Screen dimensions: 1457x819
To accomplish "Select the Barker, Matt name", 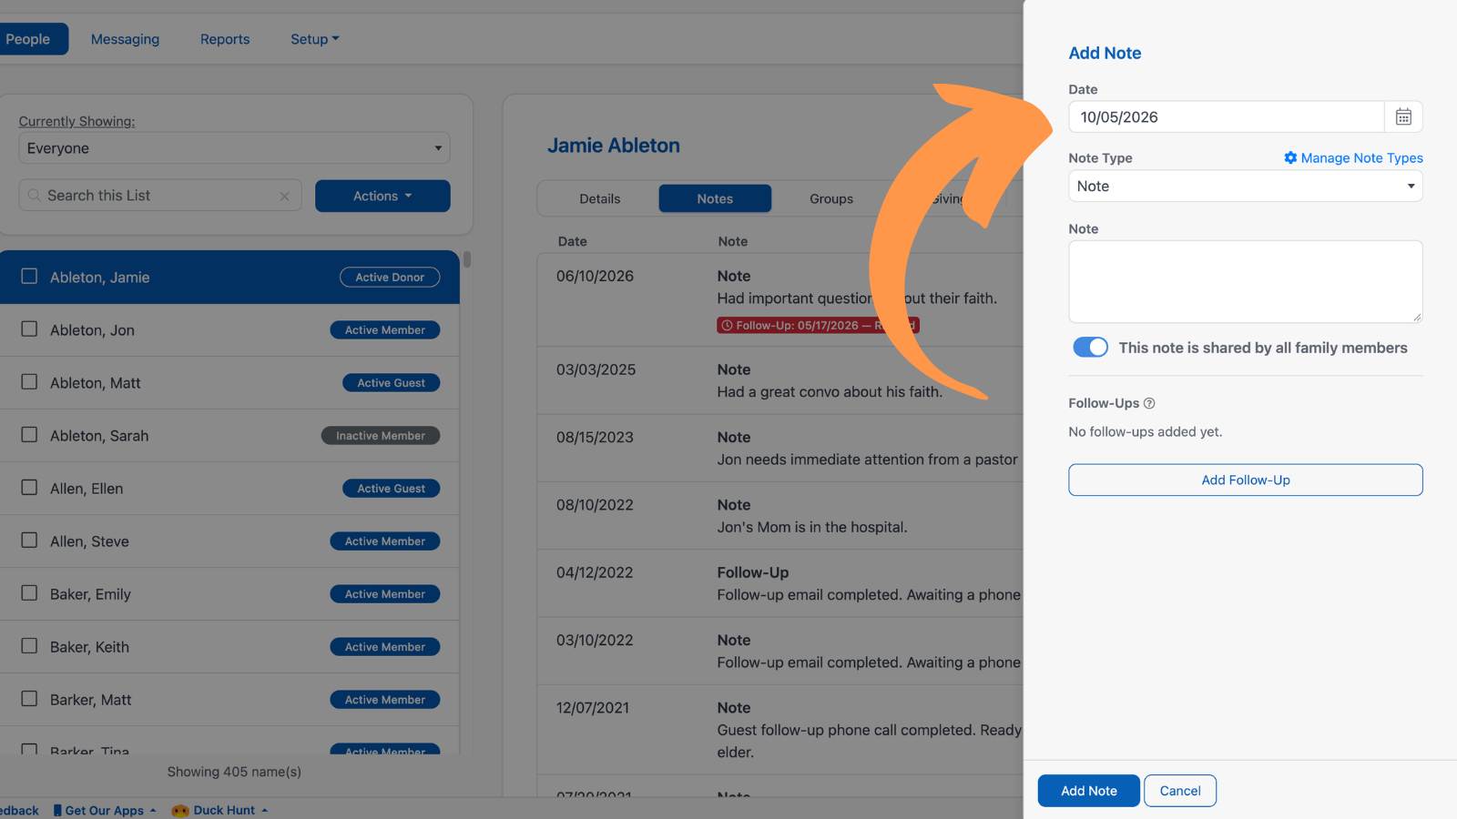I will coord(90,700).
